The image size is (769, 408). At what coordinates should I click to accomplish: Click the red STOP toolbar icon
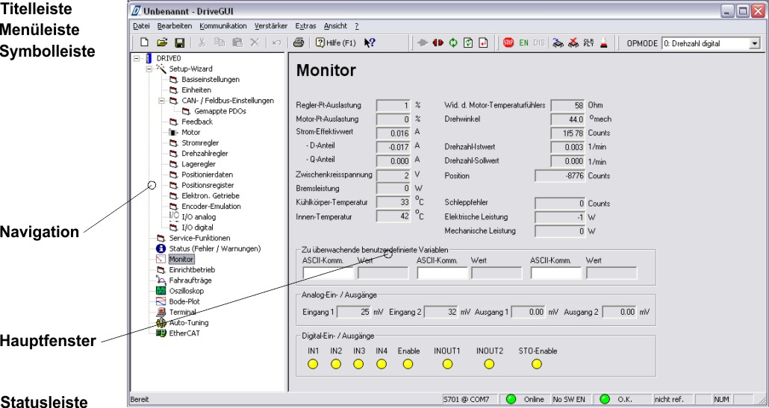tap(508, 43)
